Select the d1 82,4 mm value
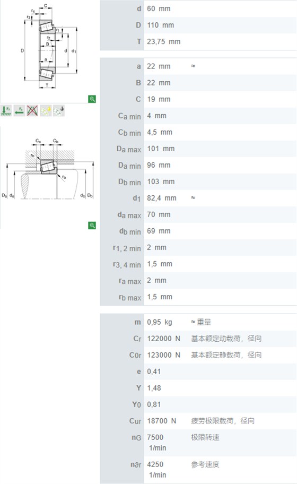297x484 pixels. [x=162, y=198]
